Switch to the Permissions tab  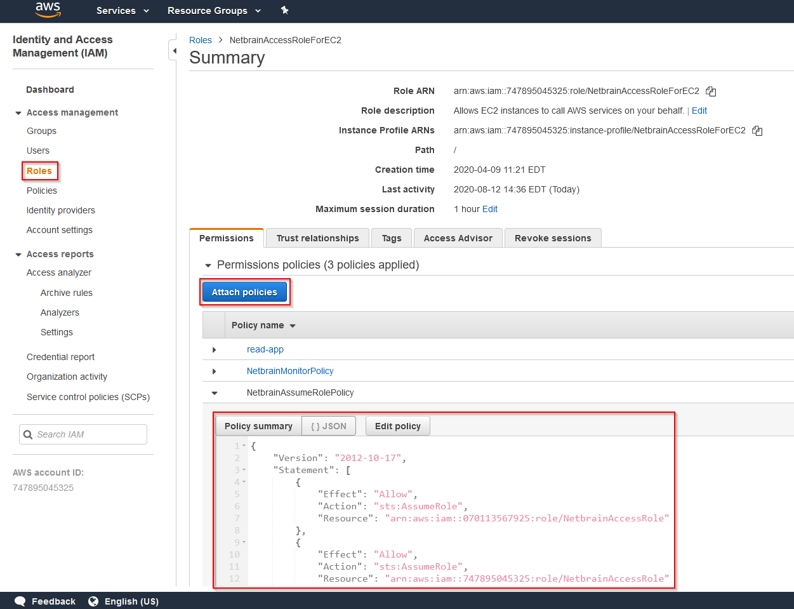click(227, 238)
